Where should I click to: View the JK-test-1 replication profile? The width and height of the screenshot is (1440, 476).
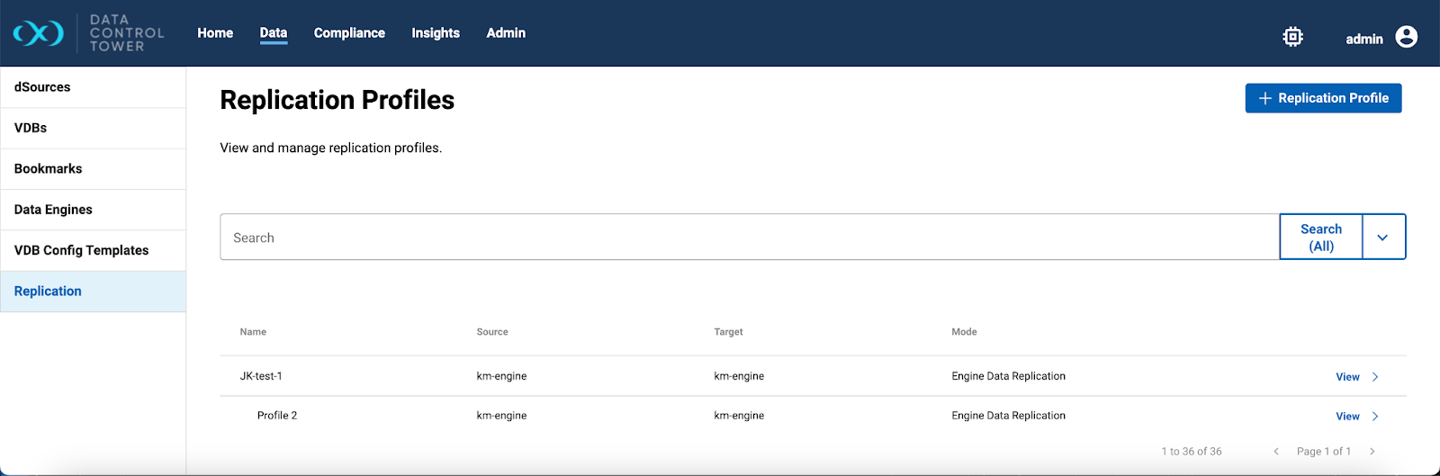[x=1346, y=377]
